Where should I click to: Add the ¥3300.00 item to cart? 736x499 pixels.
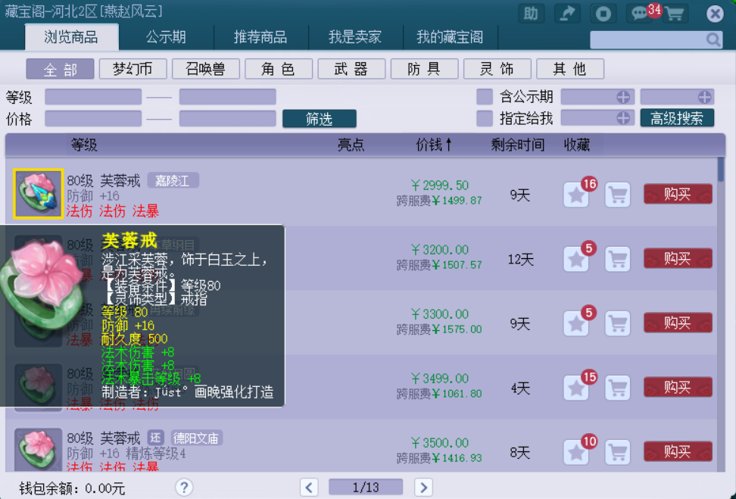tap(618, 323)
